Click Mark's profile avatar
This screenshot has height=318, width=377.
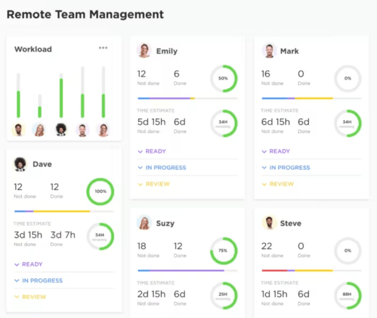coord(269,51)
